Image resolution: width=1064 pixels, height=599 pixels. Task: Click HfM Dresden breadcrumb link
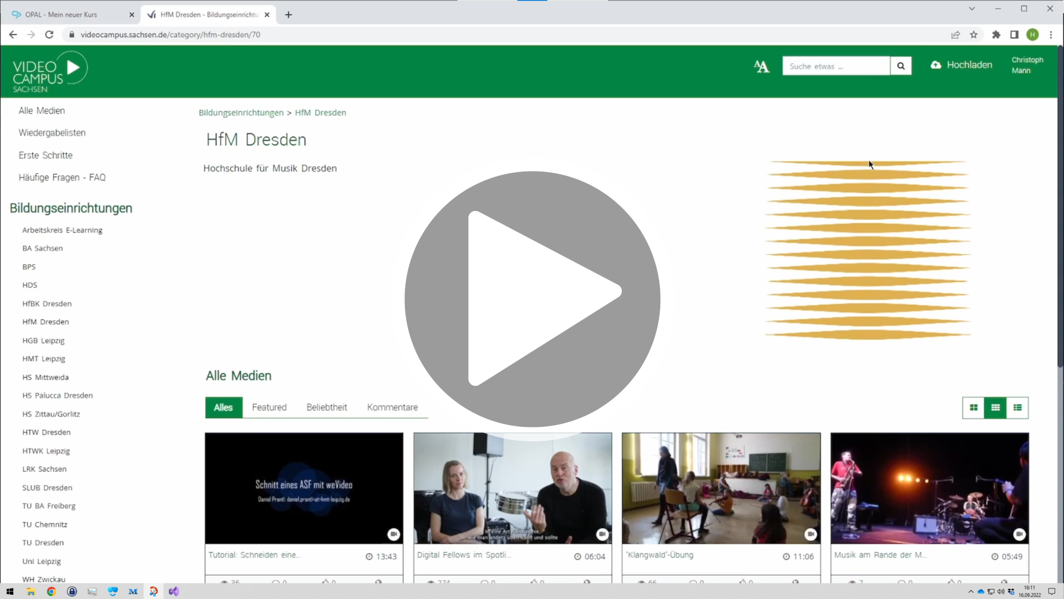(x=321, y=113)
